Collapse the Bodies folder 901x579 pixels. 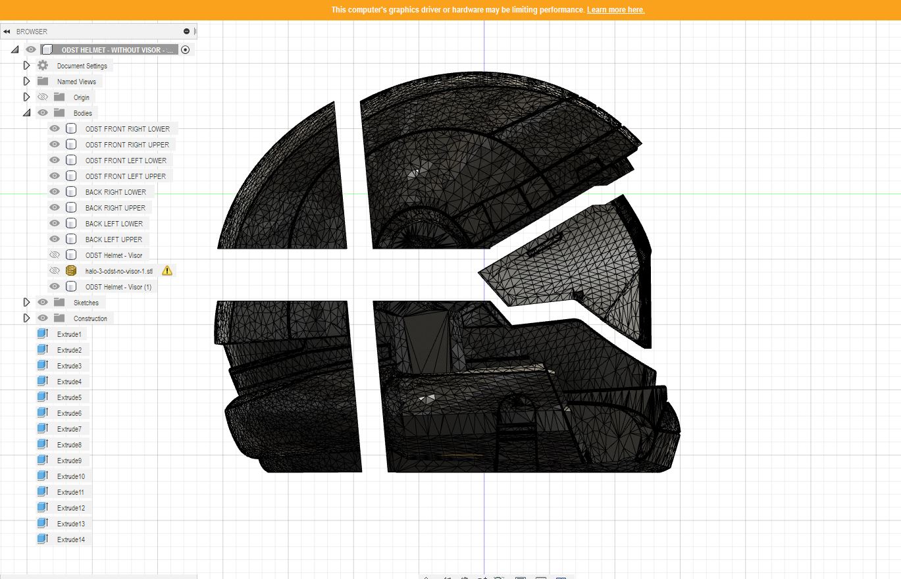26,113
